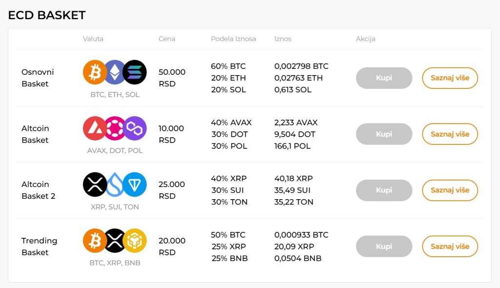Click the Bitcoin icon in Trending Basket

pos(94,241)
